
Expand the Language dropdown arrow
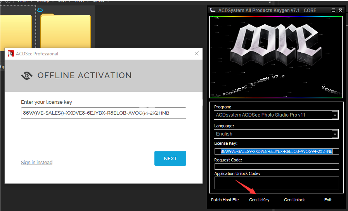click(335, 134)
